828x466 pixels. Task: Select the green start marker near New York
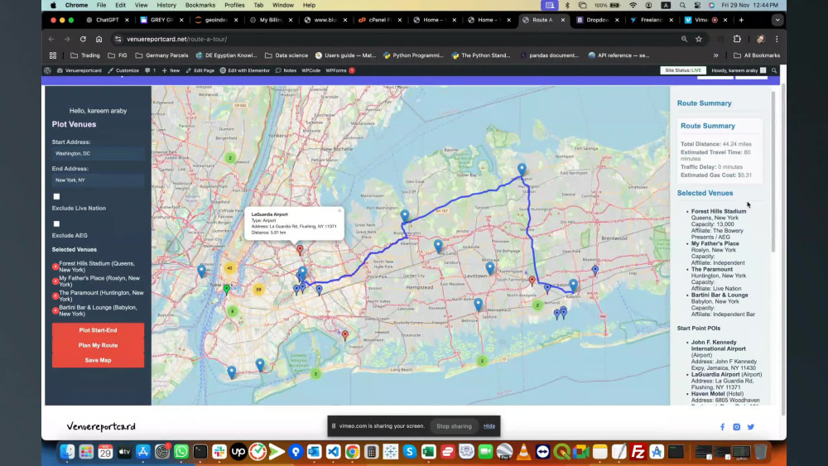(x=227, y=289)
